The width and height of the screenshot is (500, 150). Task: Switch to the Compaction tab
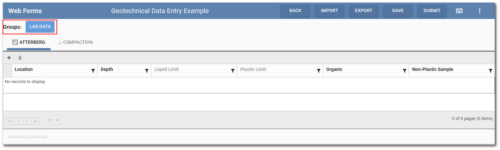click(x=76, y=42)
